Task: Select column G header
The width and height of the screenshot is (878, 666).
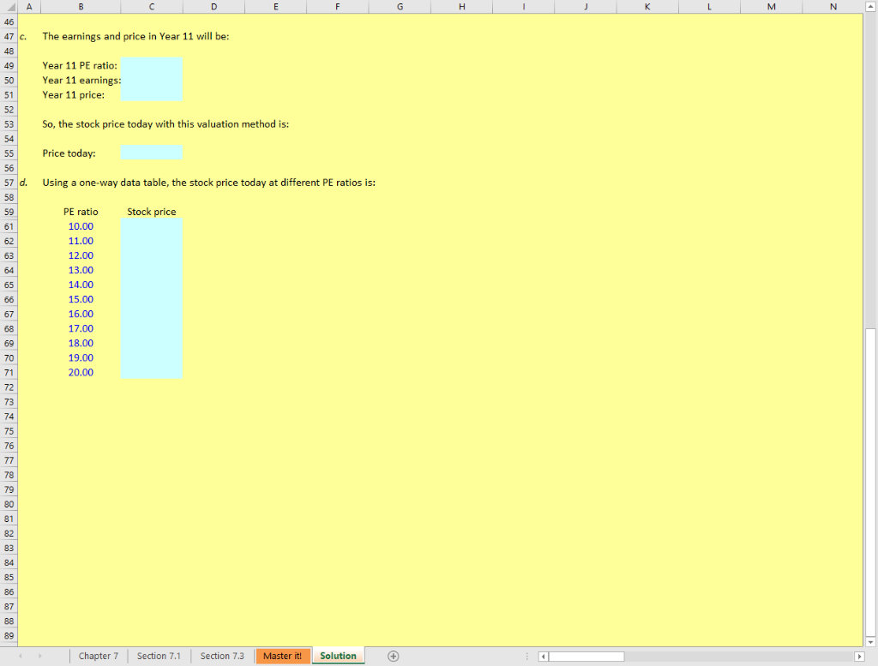Action: [x=400, y=7]
